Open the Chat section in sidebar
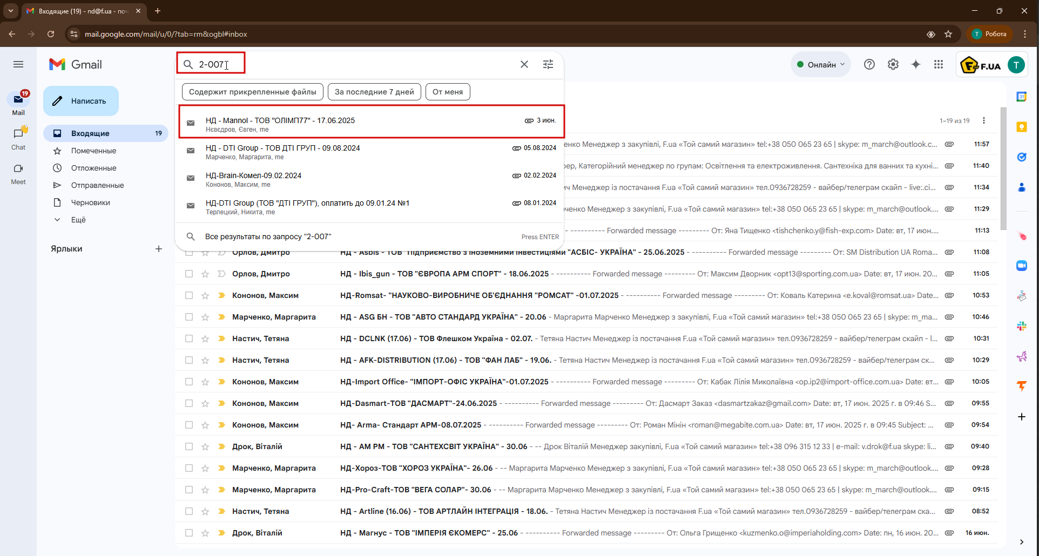 (18, 138)
